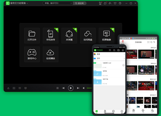Click the 爱奇艺万能联播 logo icon
The height and width of the screenshot is (116, 161).
(8, 3)
